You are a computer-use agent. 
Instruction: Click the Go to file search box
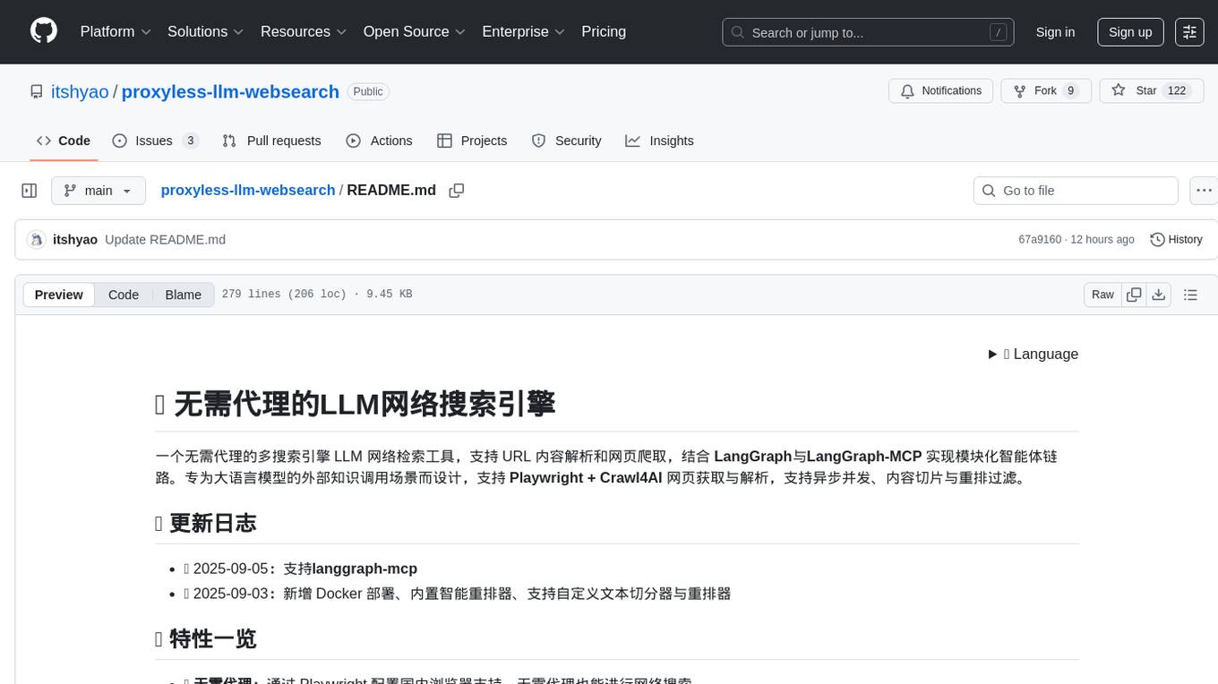coord(1076,191)
